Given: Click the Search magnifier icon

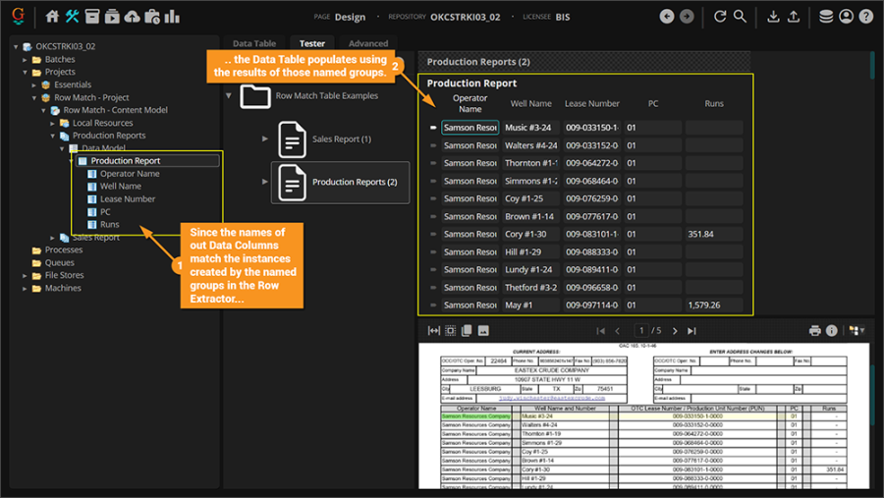Looking at the screenshot, I should pos(740,17).
